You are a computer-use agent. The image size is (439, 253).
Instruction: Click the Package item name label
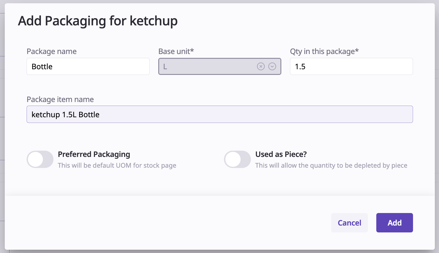tap(60, 99)
